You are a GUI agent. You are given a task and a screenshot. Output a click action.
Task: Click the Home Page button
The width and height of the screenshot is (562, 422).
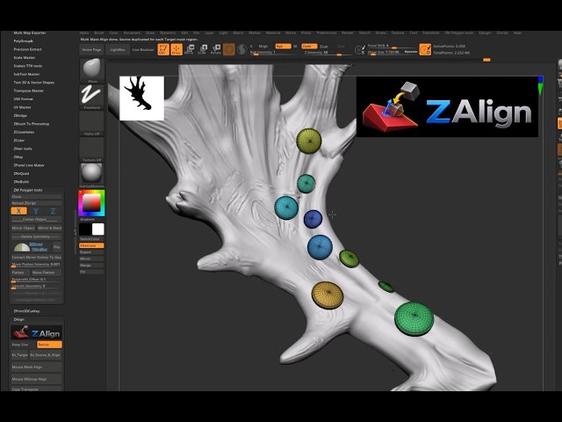(x=91, y=50)
